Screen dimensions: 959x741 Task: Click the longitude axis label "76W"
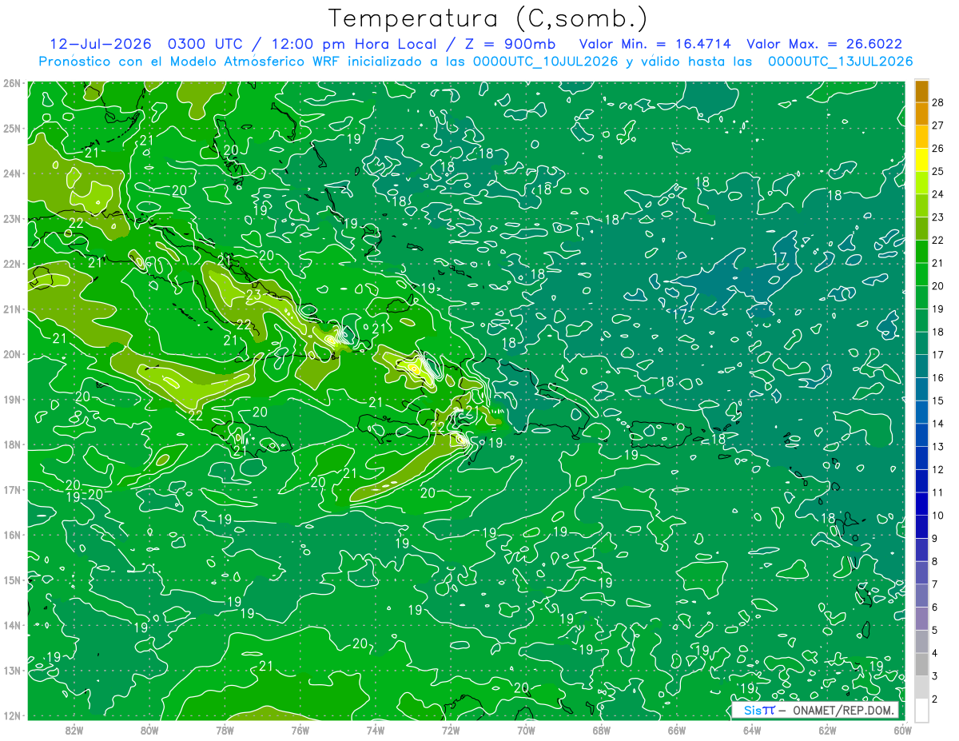pyautogui.click(x=300, y=730)
